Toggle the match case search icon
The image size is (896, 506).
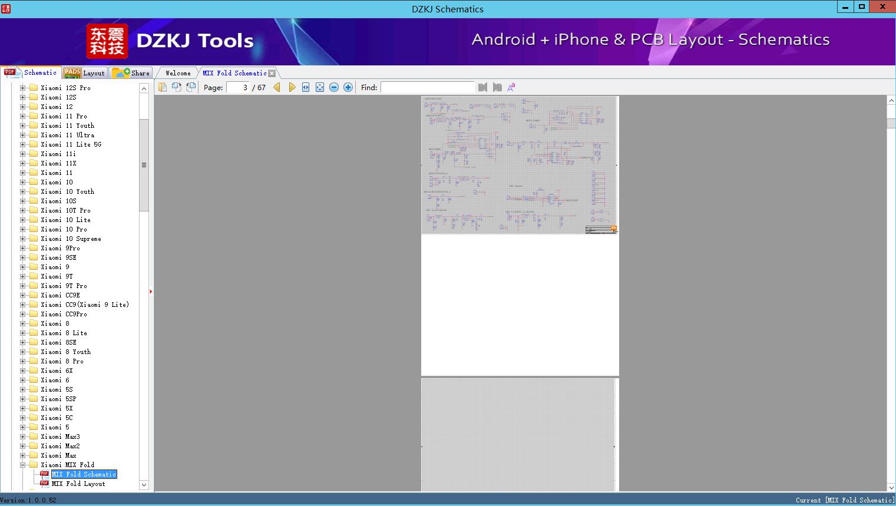(x=511, y=87)
